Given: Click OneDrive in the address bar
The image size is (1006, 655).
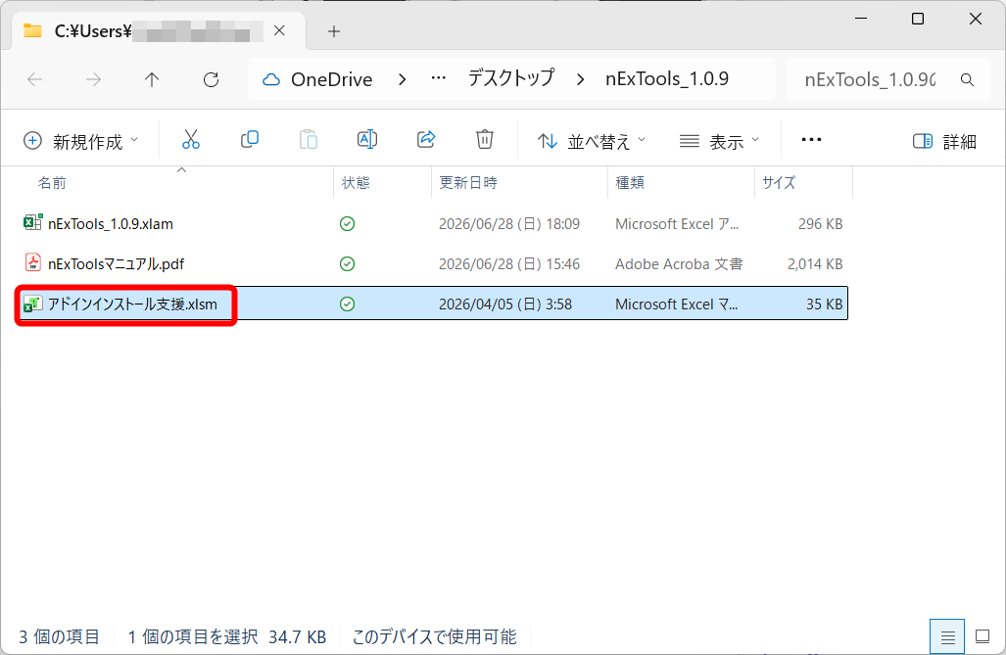Looking at the screenshot, I should tap(331, 79).
